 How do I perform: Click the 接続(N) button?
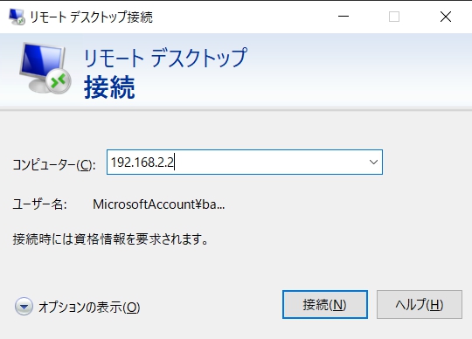click(325, 304)
